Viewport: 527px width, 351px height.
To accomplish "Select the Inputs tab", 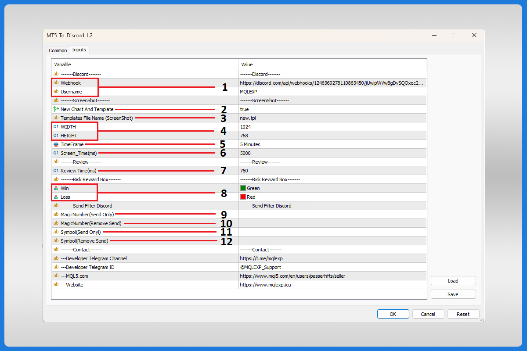I will [x=79, y=50].
